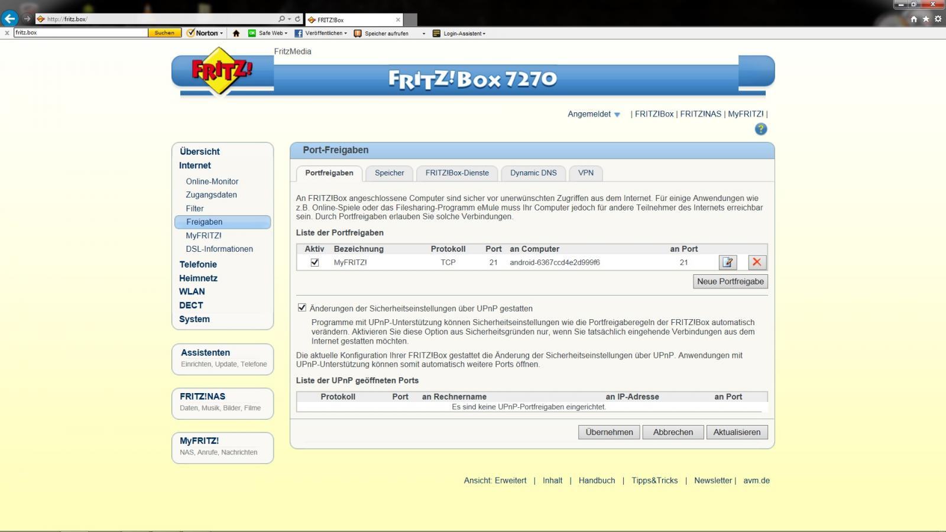Switch to the VPN tab
The image size is (946, 532).
pos(586,173)
